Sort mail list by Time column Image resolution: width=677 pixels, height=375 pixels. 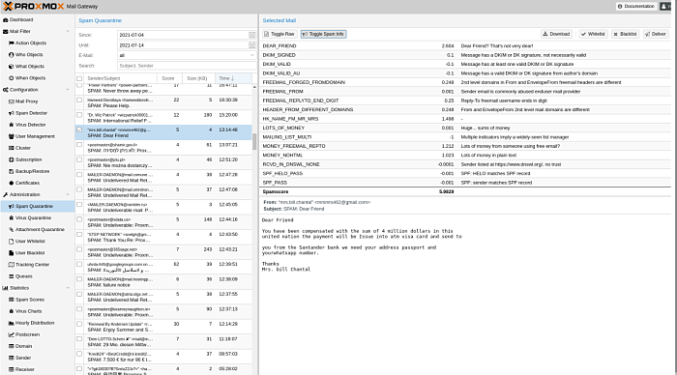(234, 78)
